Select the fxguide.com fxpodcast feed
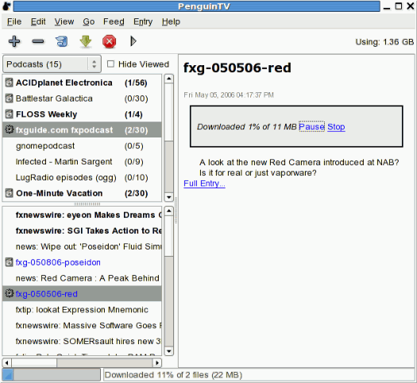This screenshot has height=383, width=417. [x=82, y=130]
